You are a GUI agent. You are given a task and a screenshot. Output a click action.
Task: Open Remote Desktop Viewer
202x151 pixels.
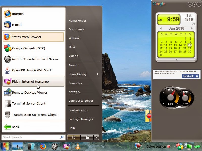(30, 92)
